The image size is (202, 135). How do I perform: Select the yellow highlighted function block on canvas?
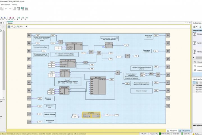pyautogui.click(x=91, y=115)
